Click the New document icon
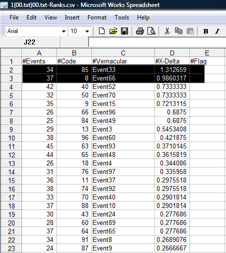Viewport: 226px width, 253px height. click(101, 31)
